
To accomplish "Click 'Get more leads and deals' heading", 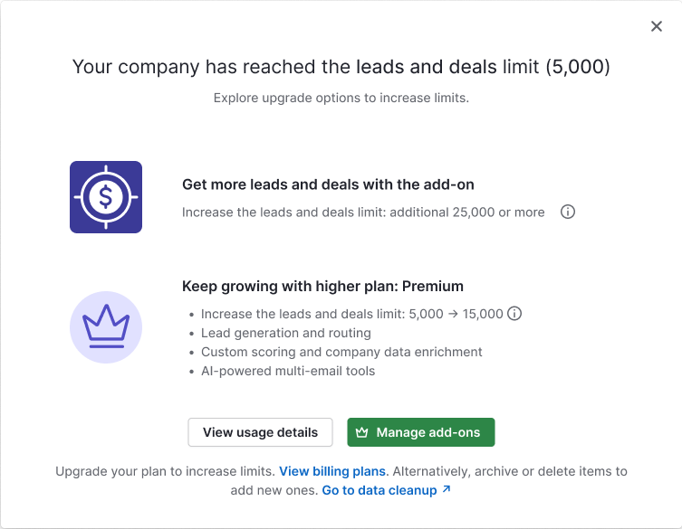I will [328, 184].
